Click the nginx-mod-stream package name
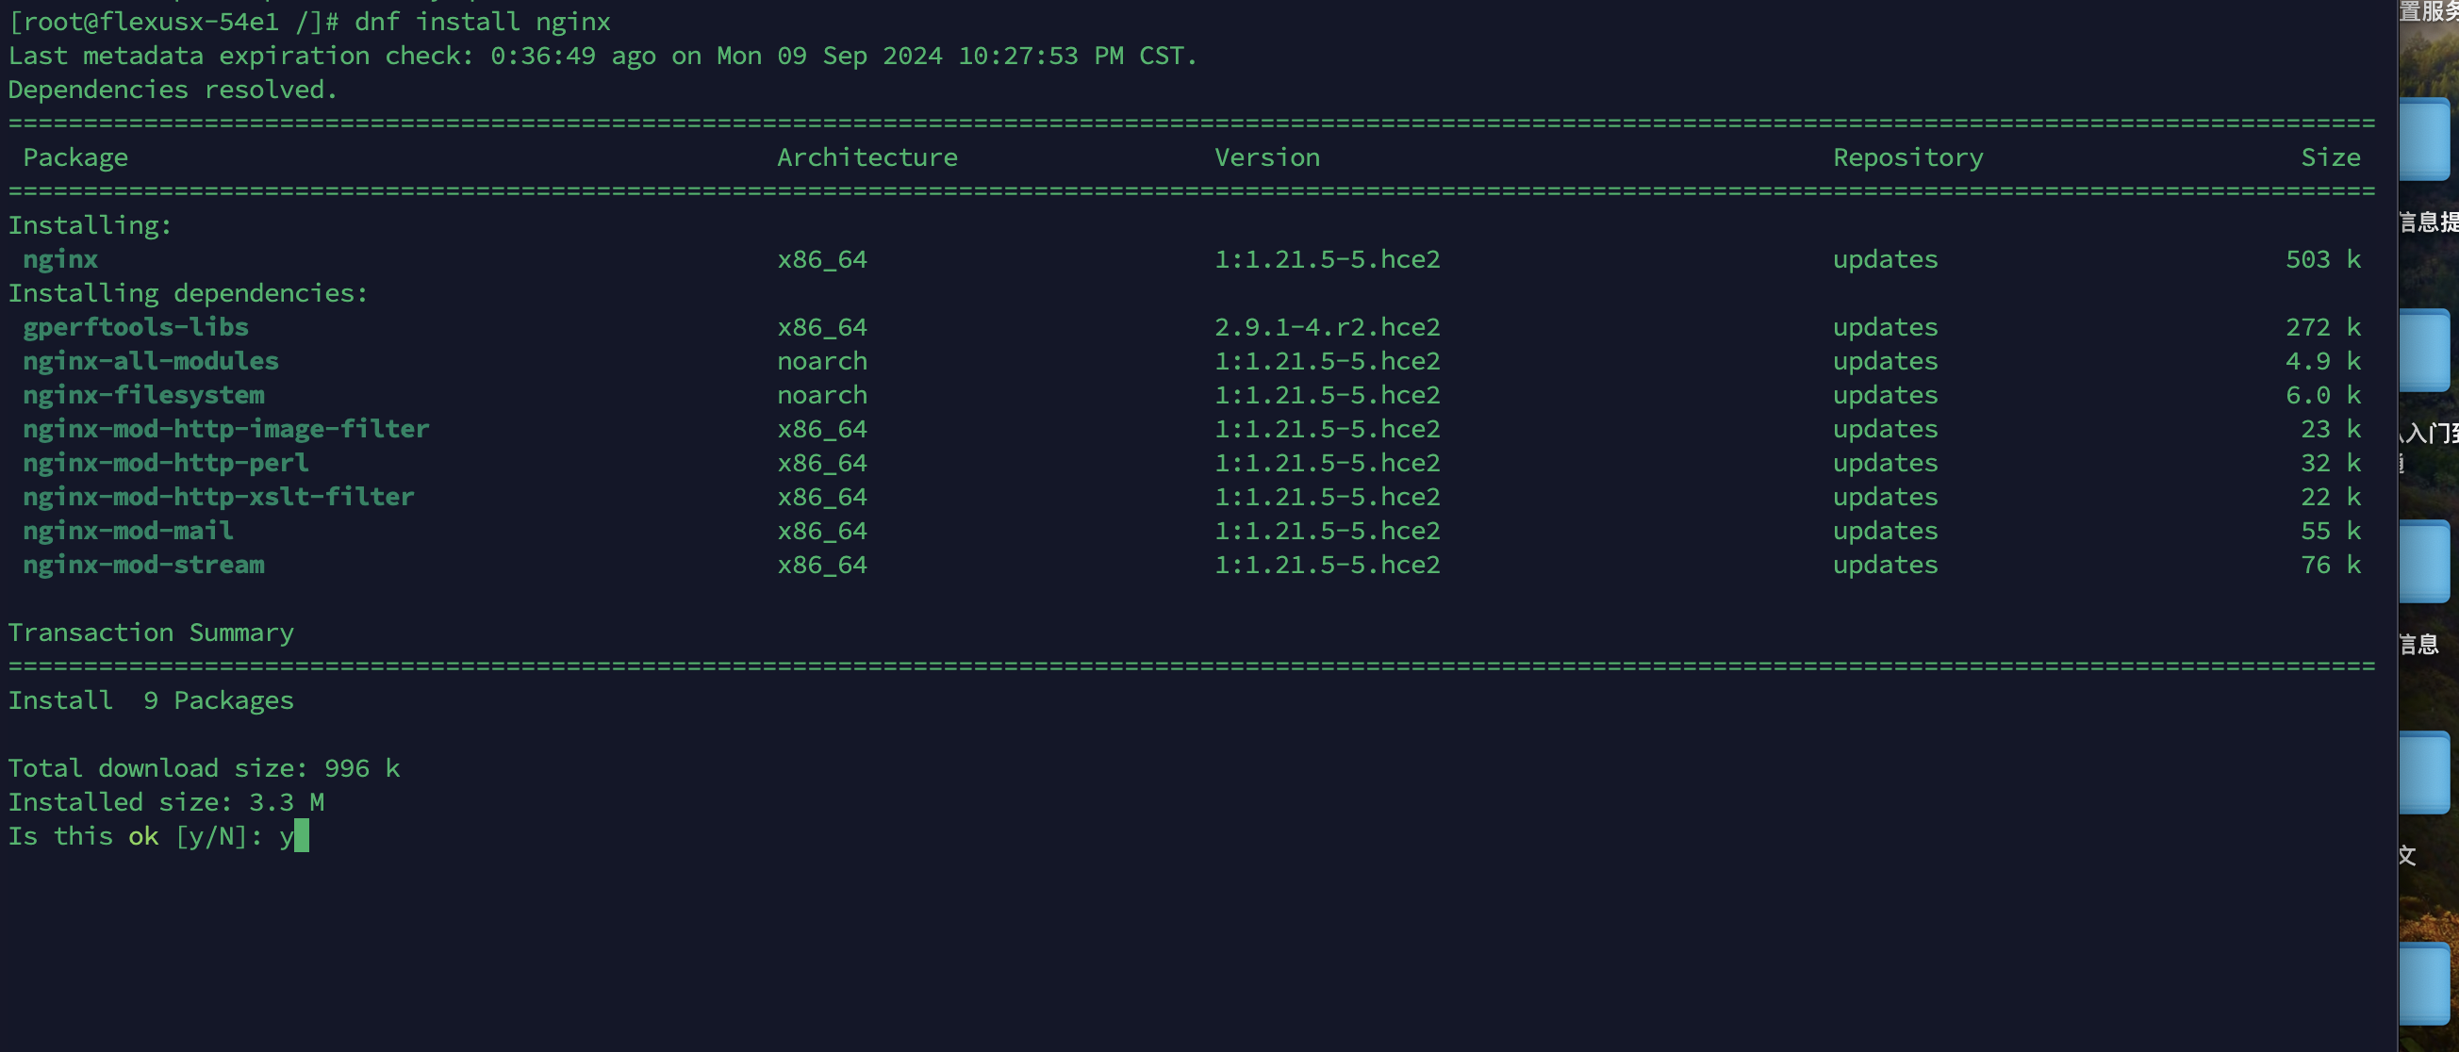 tap(144, 566)
